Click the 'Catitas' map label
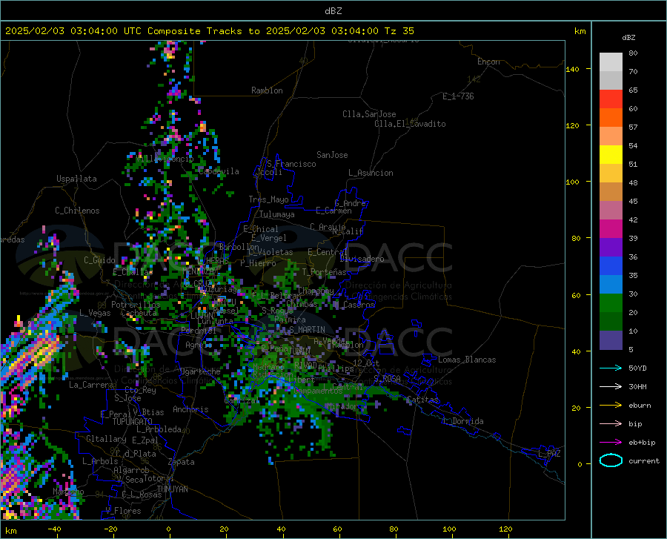The image size is (667, 539). 422,400
